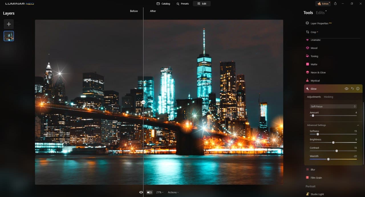Select the Blur tool
365x197 pixels.
coord(312,169)
